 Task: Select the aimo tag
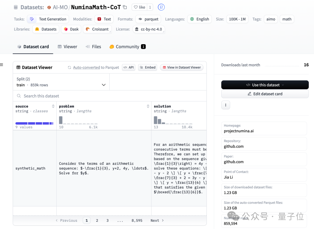tap(271, 19)
